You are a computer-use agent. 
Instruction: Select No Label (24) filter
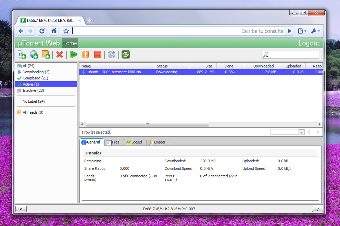(34, 101)
